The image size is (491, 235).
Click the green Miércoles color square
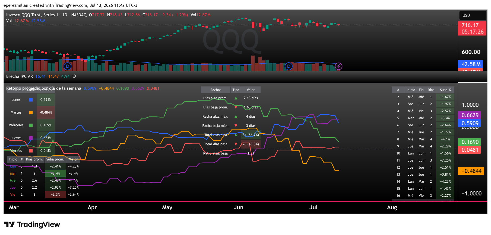31,125
